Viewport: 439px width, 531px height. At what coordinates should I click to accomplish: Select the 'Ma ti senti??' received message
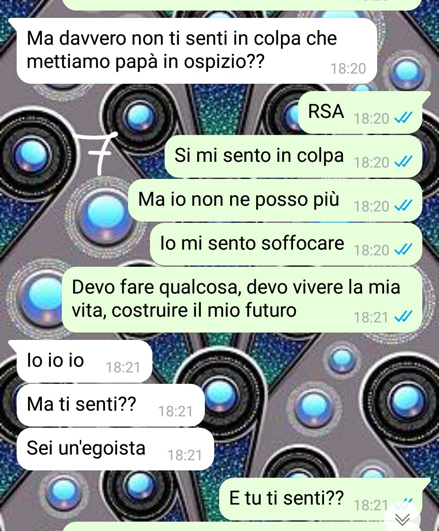click(x=110, y=405)
